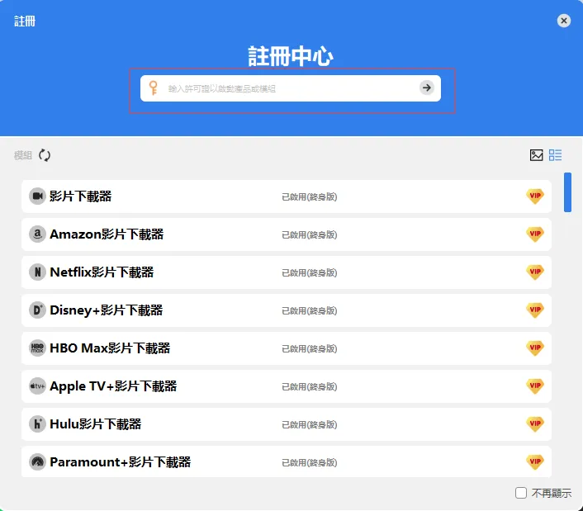Click VIP badge on HBO Max row
This screenshot has width=583, height=511.
[535, 348]
